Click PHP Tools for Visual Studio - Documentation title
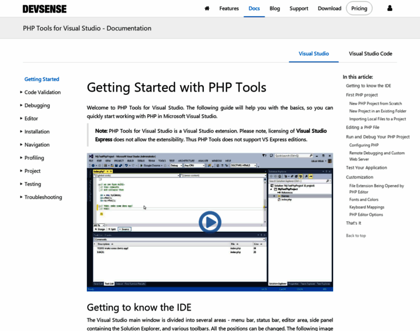Image resolution: width=420 pixels, height=331 pixels. 87,28
